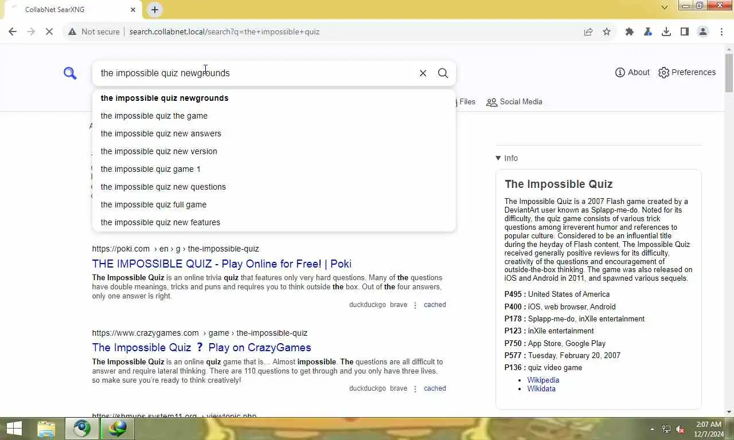Choose suggestion 'the impossible quiz new features'

coord(274,222)
